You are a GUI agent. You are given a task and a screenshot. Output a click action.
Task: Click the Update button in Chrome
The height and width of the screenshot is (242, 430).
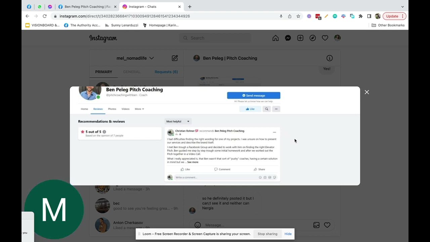(x=394, y=16)
